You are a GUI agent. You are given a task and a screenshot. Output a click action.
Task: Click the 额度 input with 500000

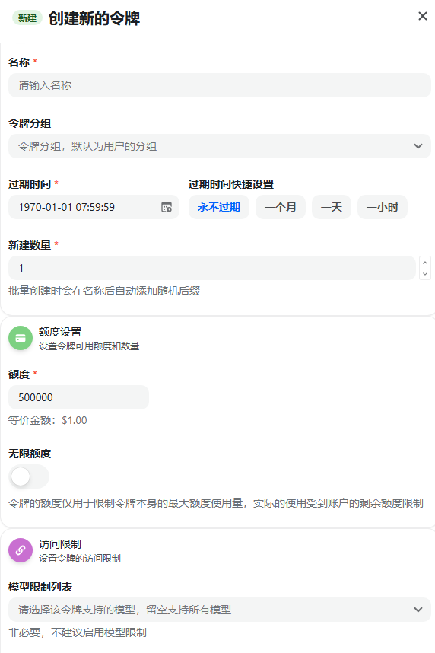[78, 397]
